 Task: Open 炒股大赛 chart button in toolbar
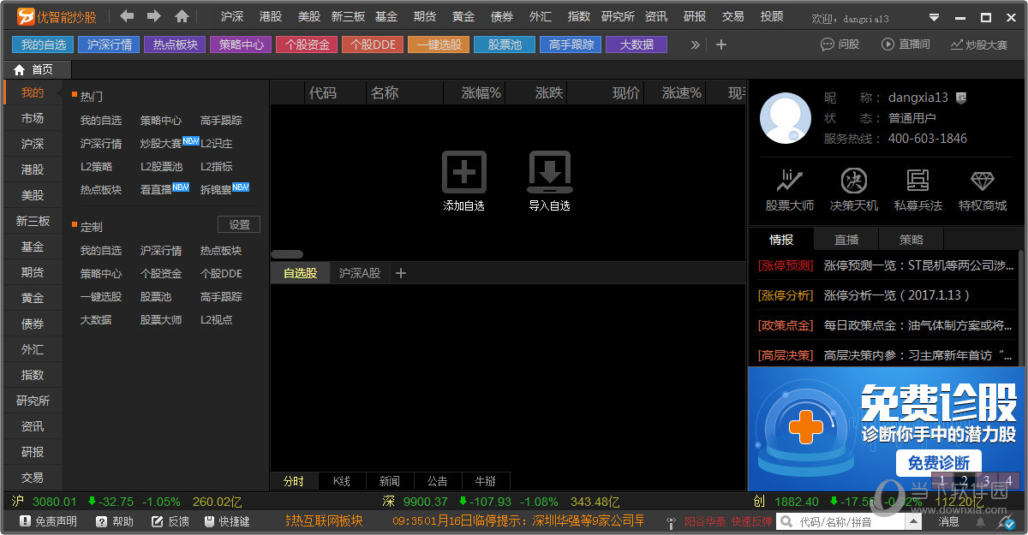[x=978, y=45]
